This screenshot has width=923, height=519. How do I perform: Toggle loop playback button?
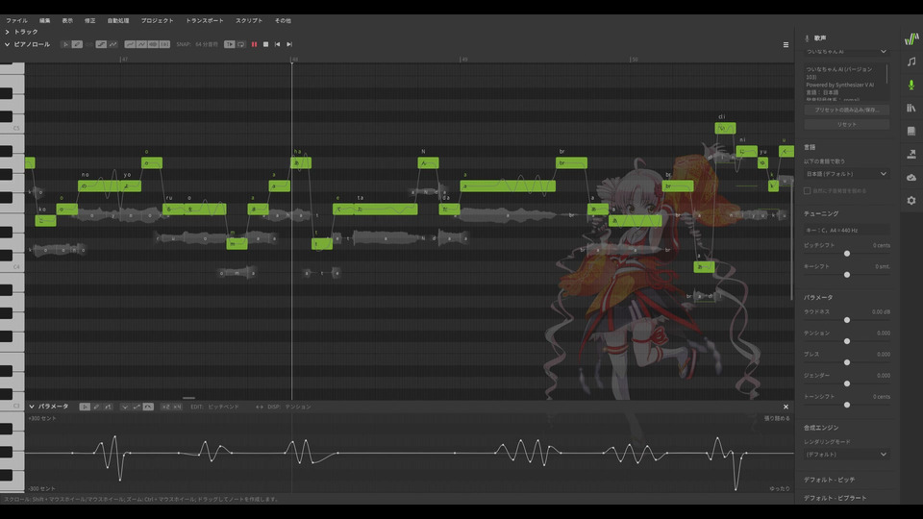pyautogui.click(x=241, y=44)
